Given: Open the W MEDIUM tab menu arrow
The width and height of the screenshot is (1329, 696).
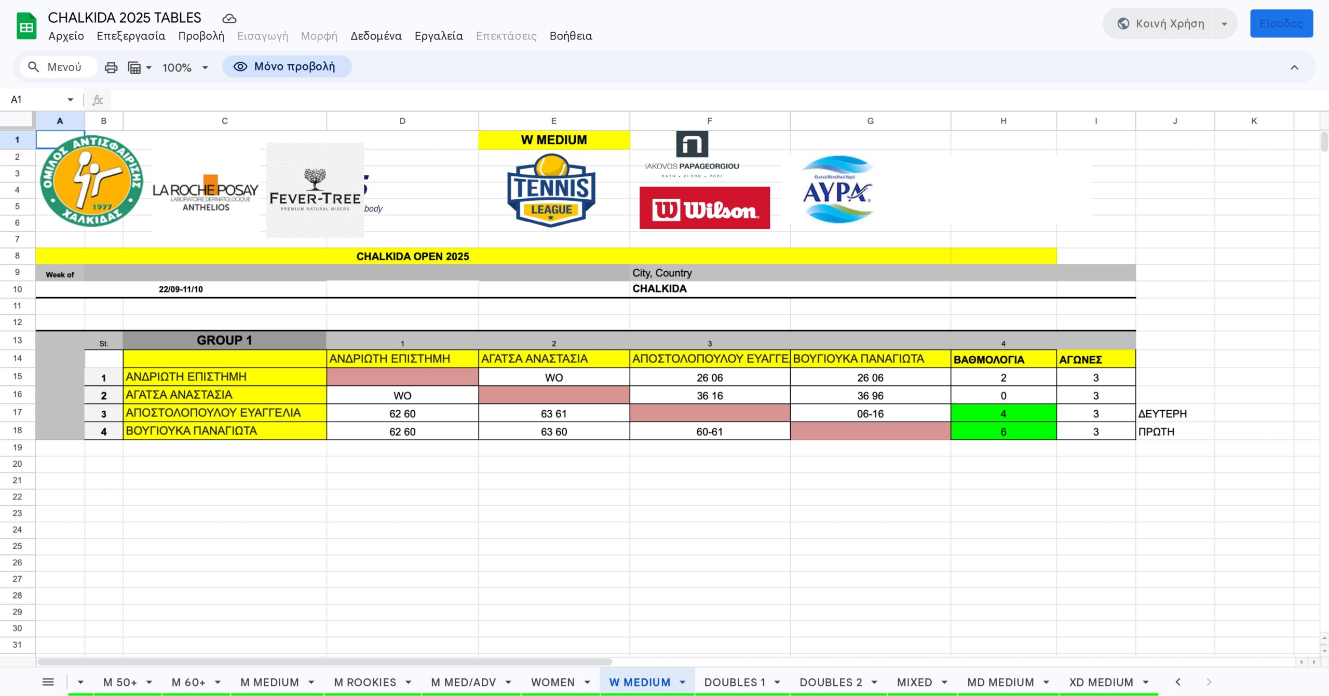Looking at the screenshot, I should [x=683, y=683].
